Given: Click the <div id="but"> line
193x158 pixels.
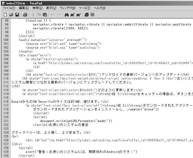Looking at the screenshot, I should [109, 140].
